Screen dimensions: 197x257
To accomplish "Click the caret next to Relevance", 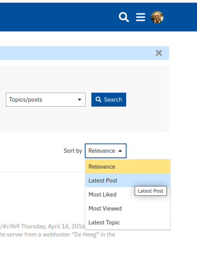I will click(x=120, y=151).
